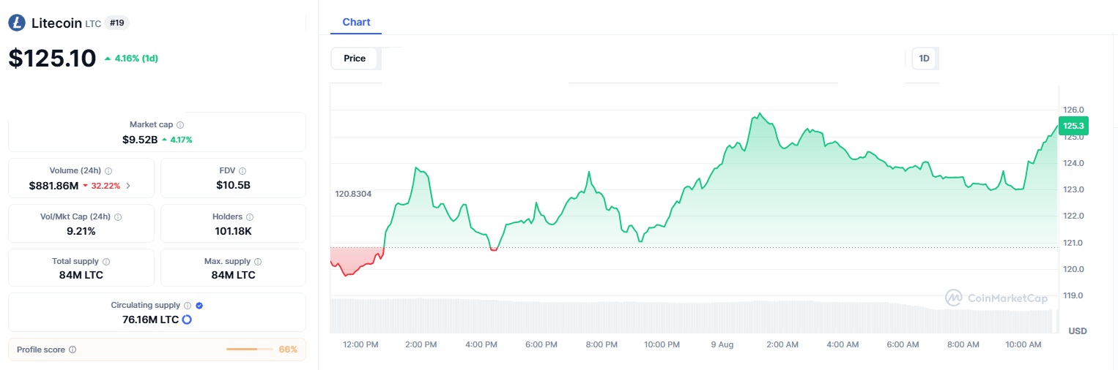1118x370 pixels.
Task: Click the Max. supply info icon
Action: point(258,262)
